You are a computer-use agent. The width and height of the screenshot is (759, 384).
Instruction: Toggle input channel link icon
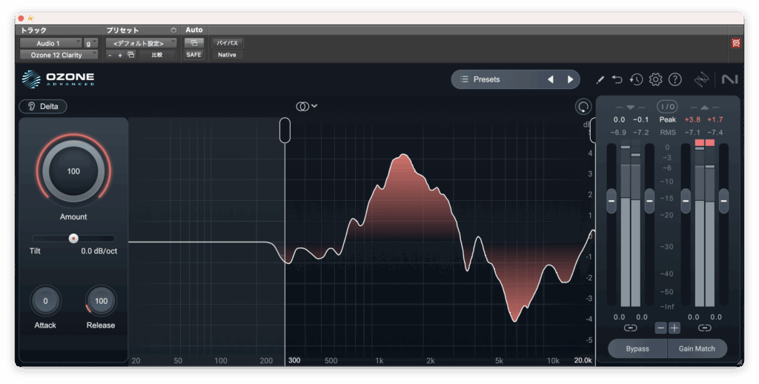click(630, 328)
